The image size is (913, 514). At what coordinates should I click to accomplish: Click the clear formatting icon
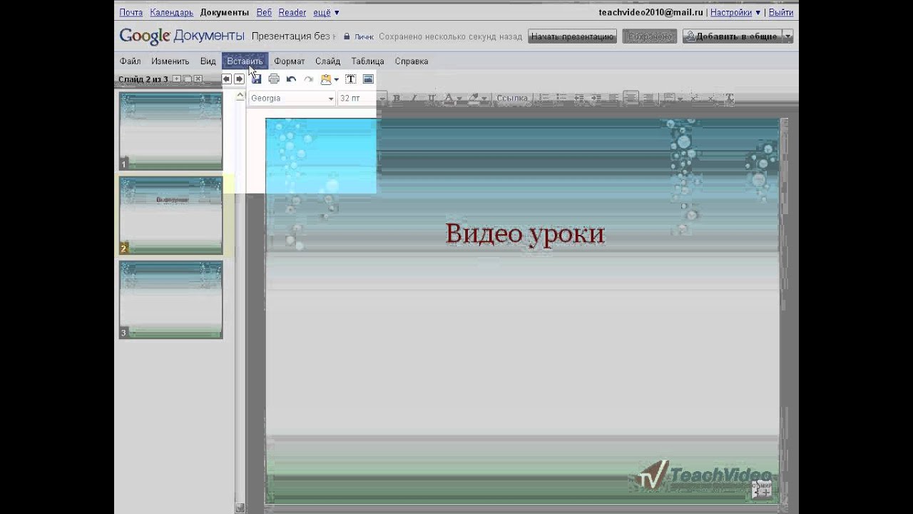pos(729,98)
